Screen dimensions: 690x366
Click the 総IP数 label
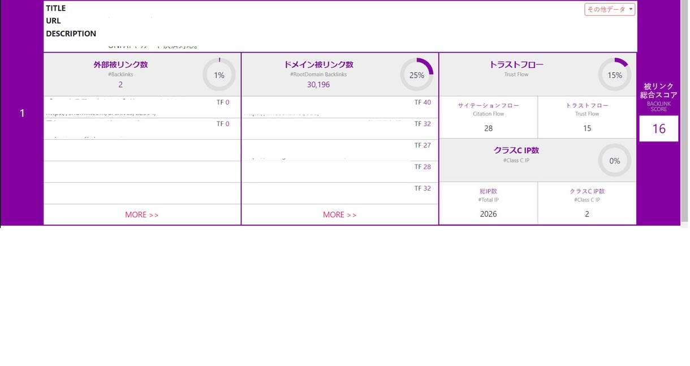click(489, 191)
